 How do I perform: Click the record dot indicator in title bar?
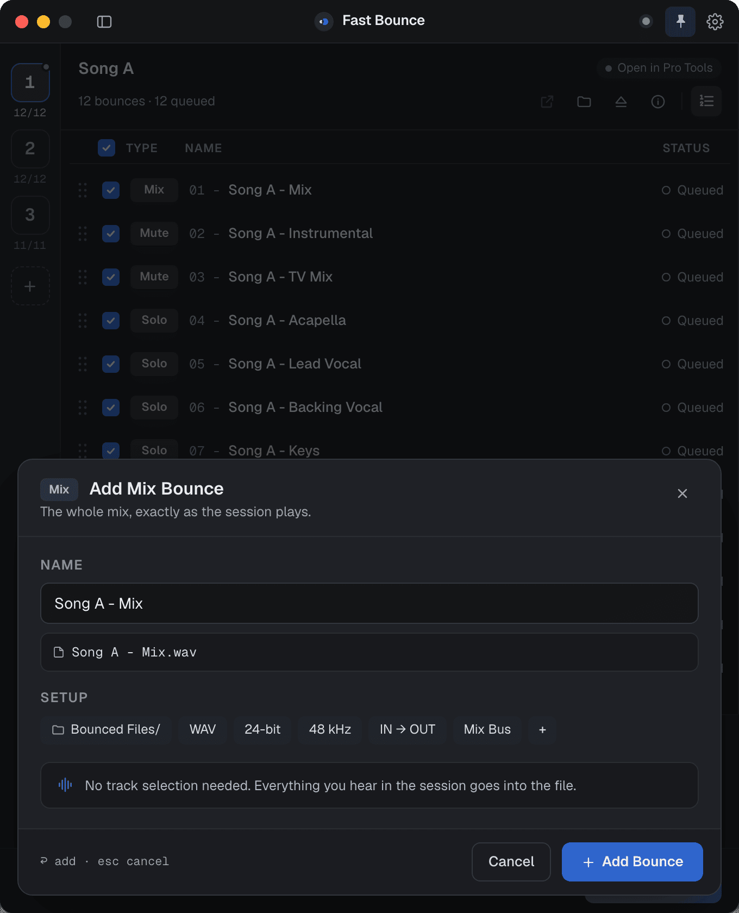[x=646, y=22]
